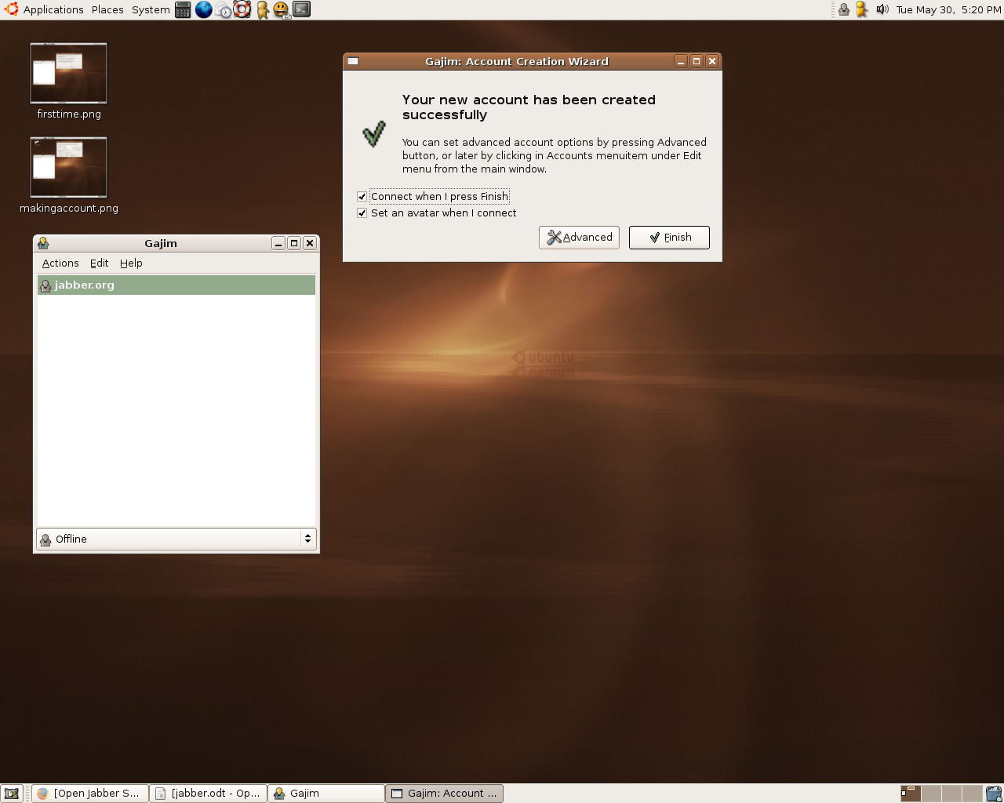Click the Show Desktop button at bottom-left

11,794
